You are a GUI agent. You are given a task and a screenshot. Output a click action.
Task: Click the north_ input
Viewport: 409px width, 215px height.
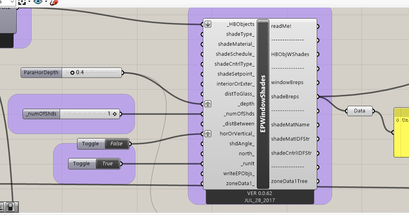click(x=246, y=154)
